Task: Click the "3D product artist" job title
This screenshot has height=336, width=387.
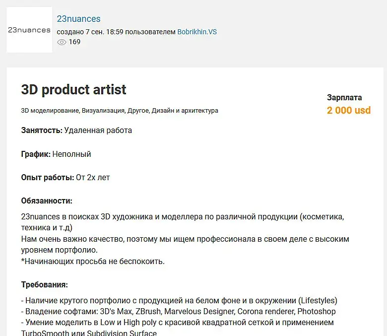Action: coord(73,90)
